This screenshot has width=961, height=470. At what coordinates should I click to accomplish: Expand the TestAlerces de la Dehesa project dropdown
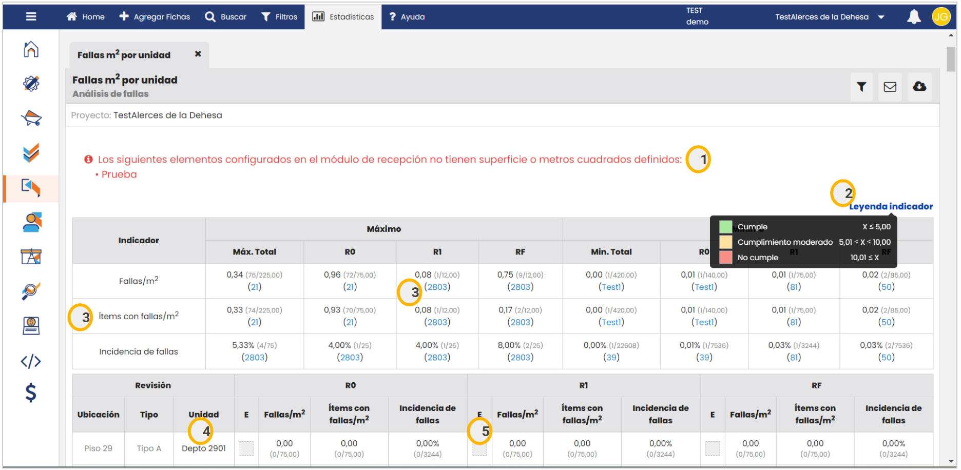pos(881,17)
